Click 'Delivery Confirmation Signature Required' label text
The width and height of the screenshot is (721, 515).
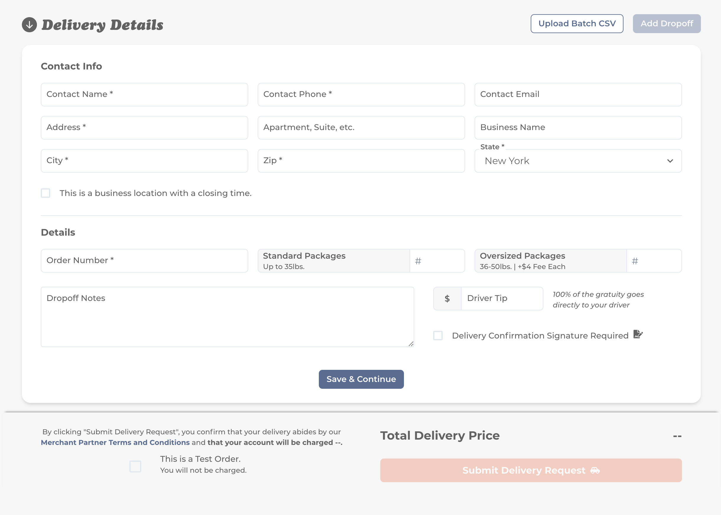[540, 336]
